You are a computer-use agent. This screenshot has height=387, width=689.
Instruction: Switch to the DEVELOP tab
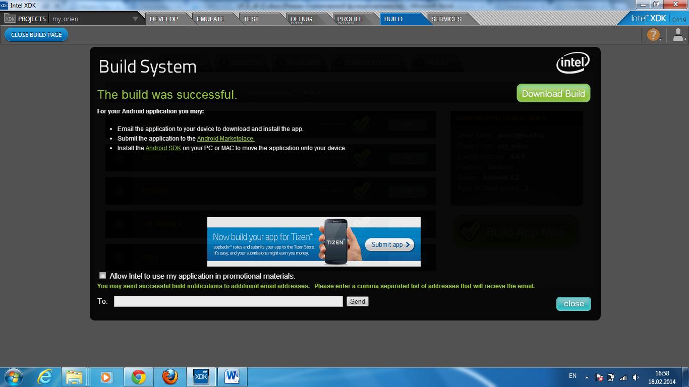(164, 19)
